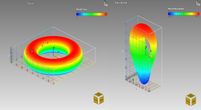Click Top face of Klein Bottle view cube
This screenshot has width=201, height=110.
click(191, 96)
